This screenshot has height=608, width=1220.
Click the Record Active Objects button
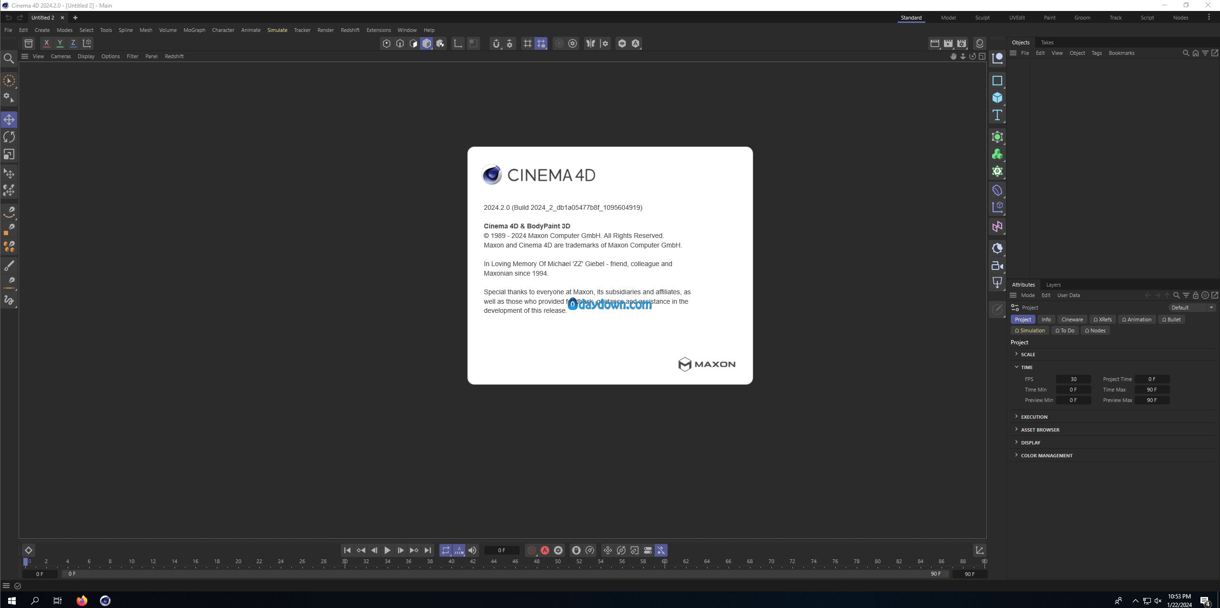pos(531,550)
